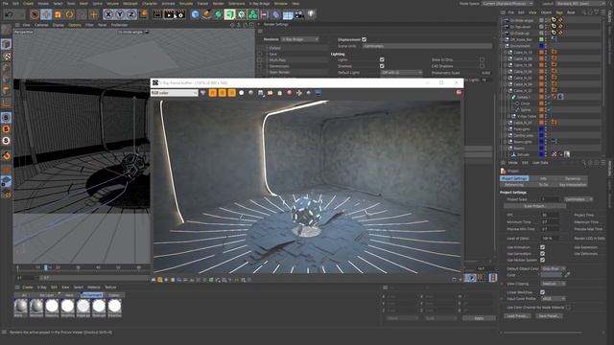Click the Floor grid icon in toolbar

click(x=288, y=14)
